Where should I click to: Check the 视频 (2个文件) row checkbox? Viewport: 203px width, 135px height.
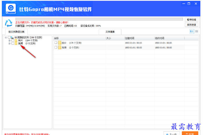point(56,47)
